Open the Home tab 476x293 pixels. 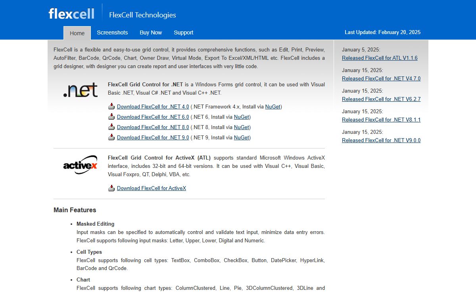(x=77, y=33)
